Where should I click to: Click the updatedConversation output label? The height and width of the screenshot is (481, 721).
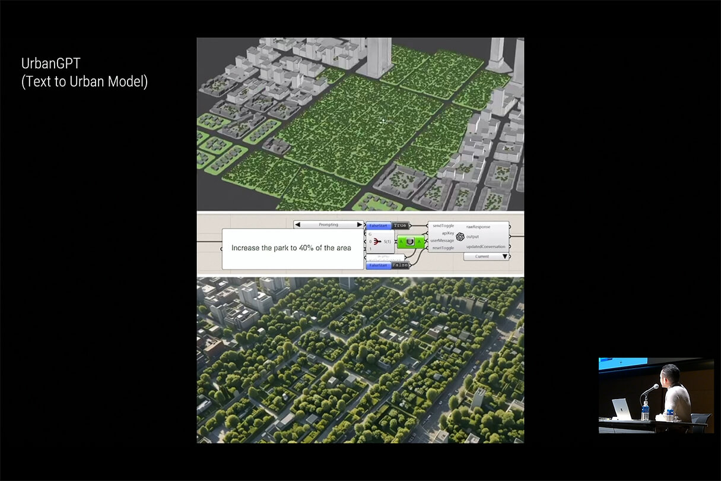tap(485, 246)
